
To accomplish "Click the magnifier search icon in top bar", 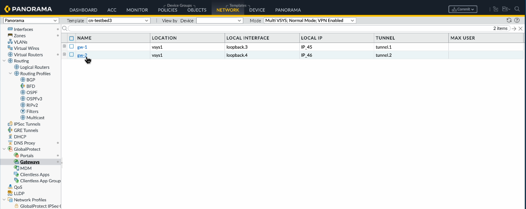I will pos(517,9).
